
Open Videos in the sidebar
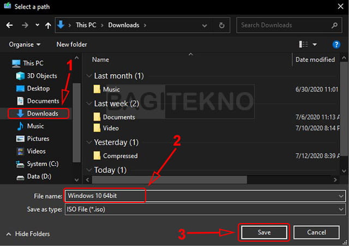[32, 152]
